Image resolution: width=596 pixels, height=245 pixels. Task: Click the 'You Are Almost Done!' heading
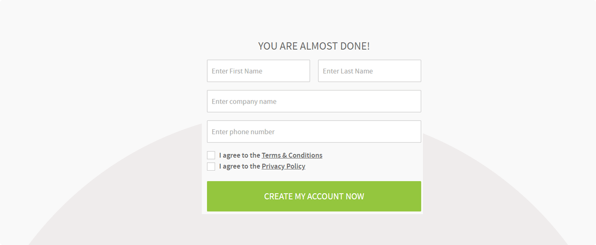click(x=314, y=46)
